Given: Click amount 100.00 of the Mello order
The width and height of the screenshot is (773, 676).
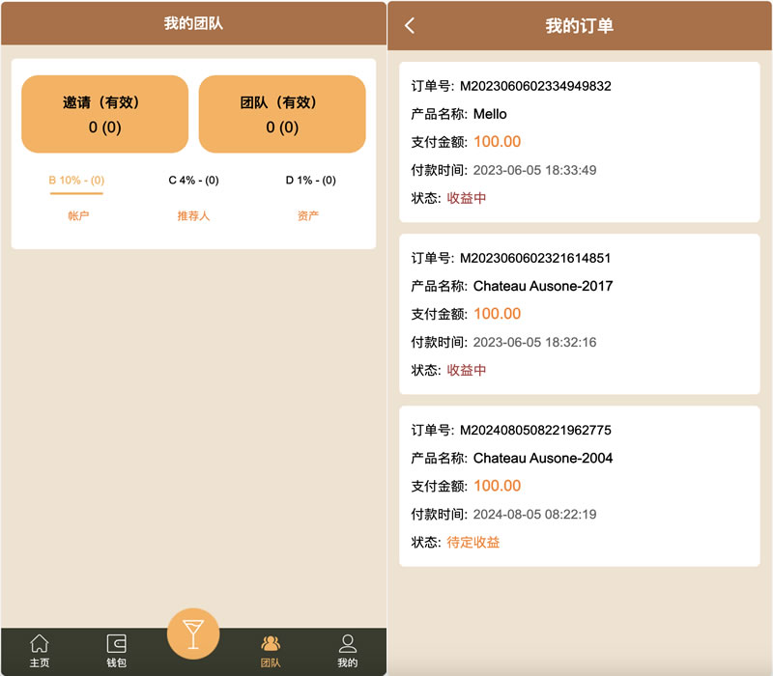Looking at the screenshot, I should [498, 142].
